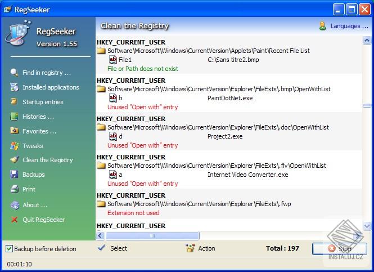Click the Backups floppy disk icon

14,175
